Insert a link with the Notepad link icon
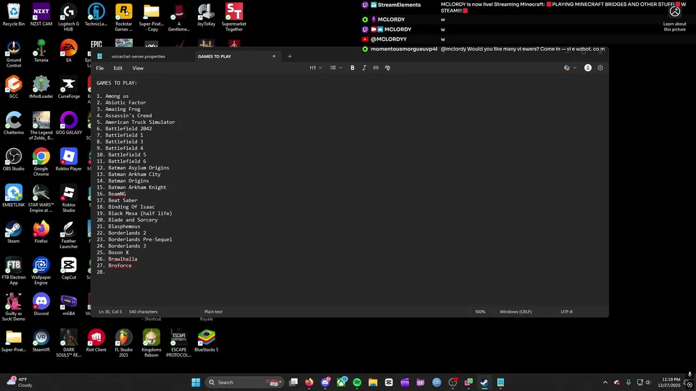Image resolution: width=696 pixels, height=391 pixels. [x=376, y=68]
